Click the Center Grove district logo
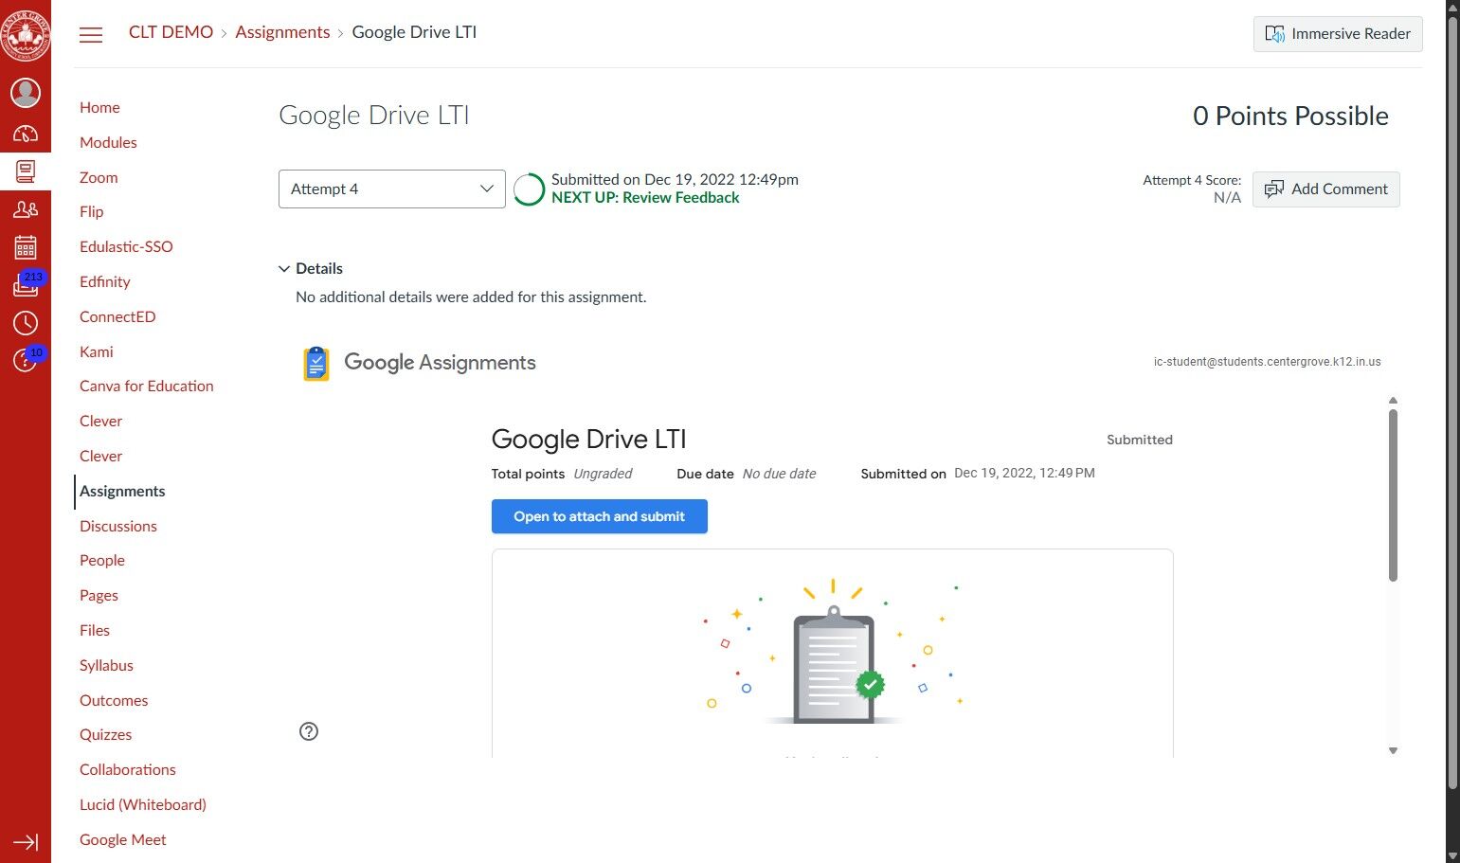This screenshot has width=1460, height=863. pos(26,35)
